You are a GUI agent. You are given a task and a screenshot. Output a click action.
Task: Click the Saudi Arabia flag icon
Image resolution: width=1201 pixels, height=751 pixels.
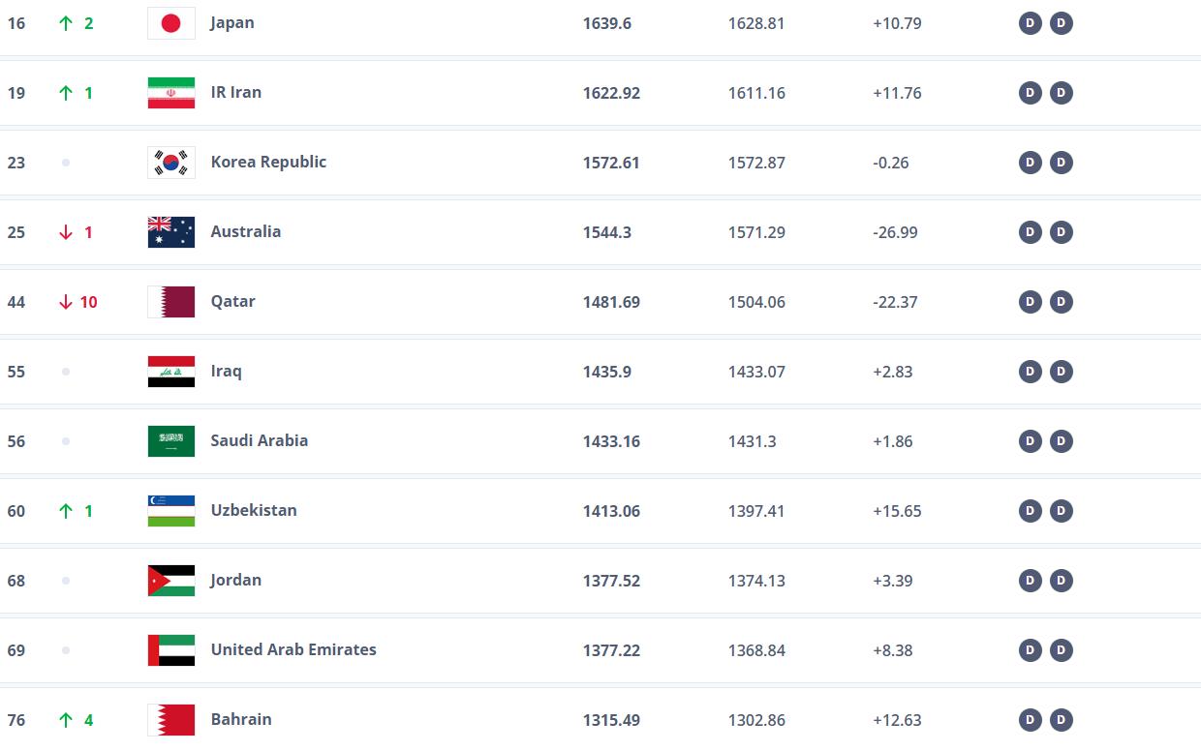pos(170,441)
